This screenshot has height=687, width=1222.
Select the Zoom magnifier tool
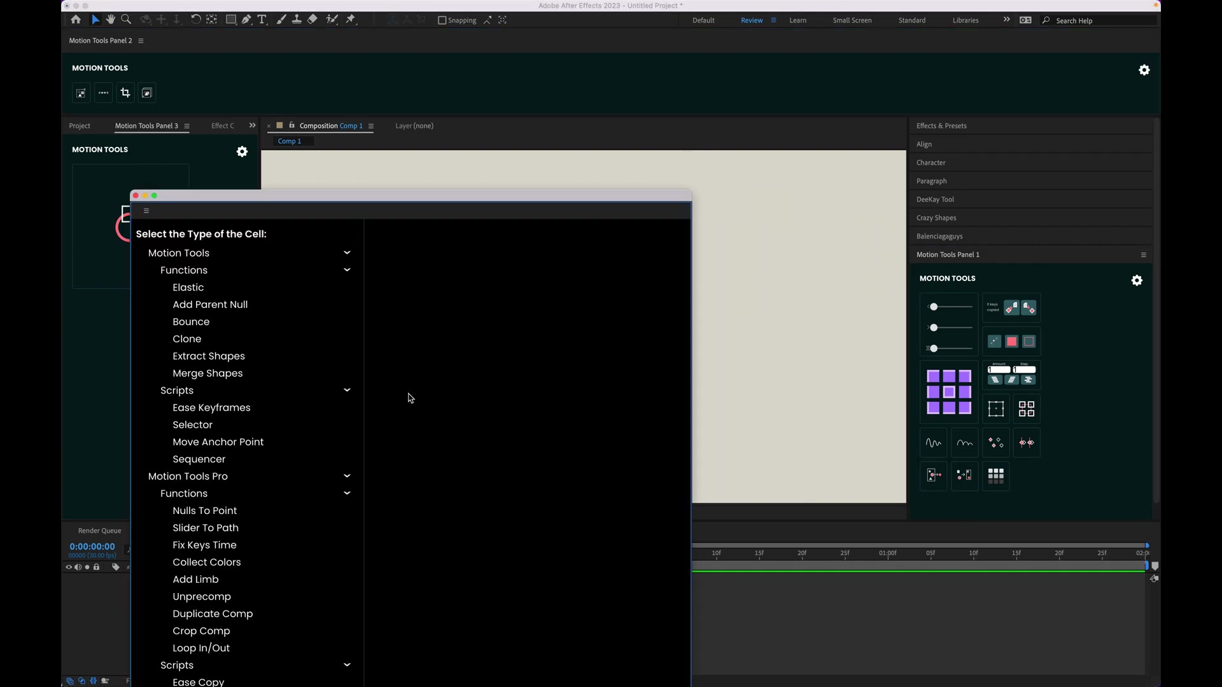tap(126, 20)
